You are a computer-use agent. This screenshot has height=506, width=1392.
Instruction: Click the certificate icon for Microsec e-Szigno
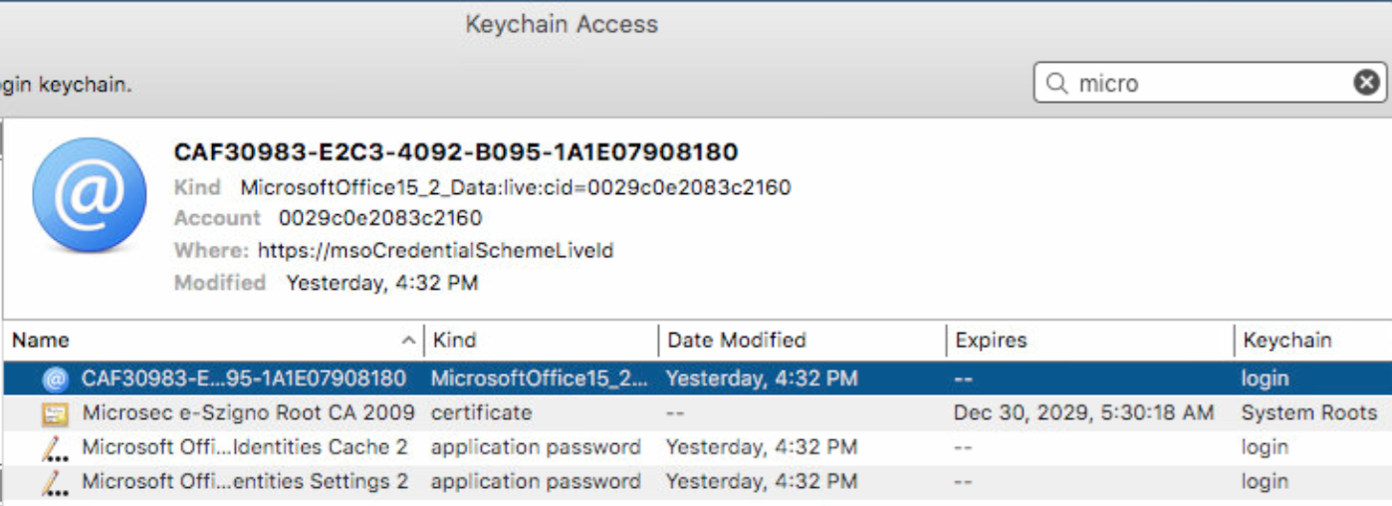56,413
